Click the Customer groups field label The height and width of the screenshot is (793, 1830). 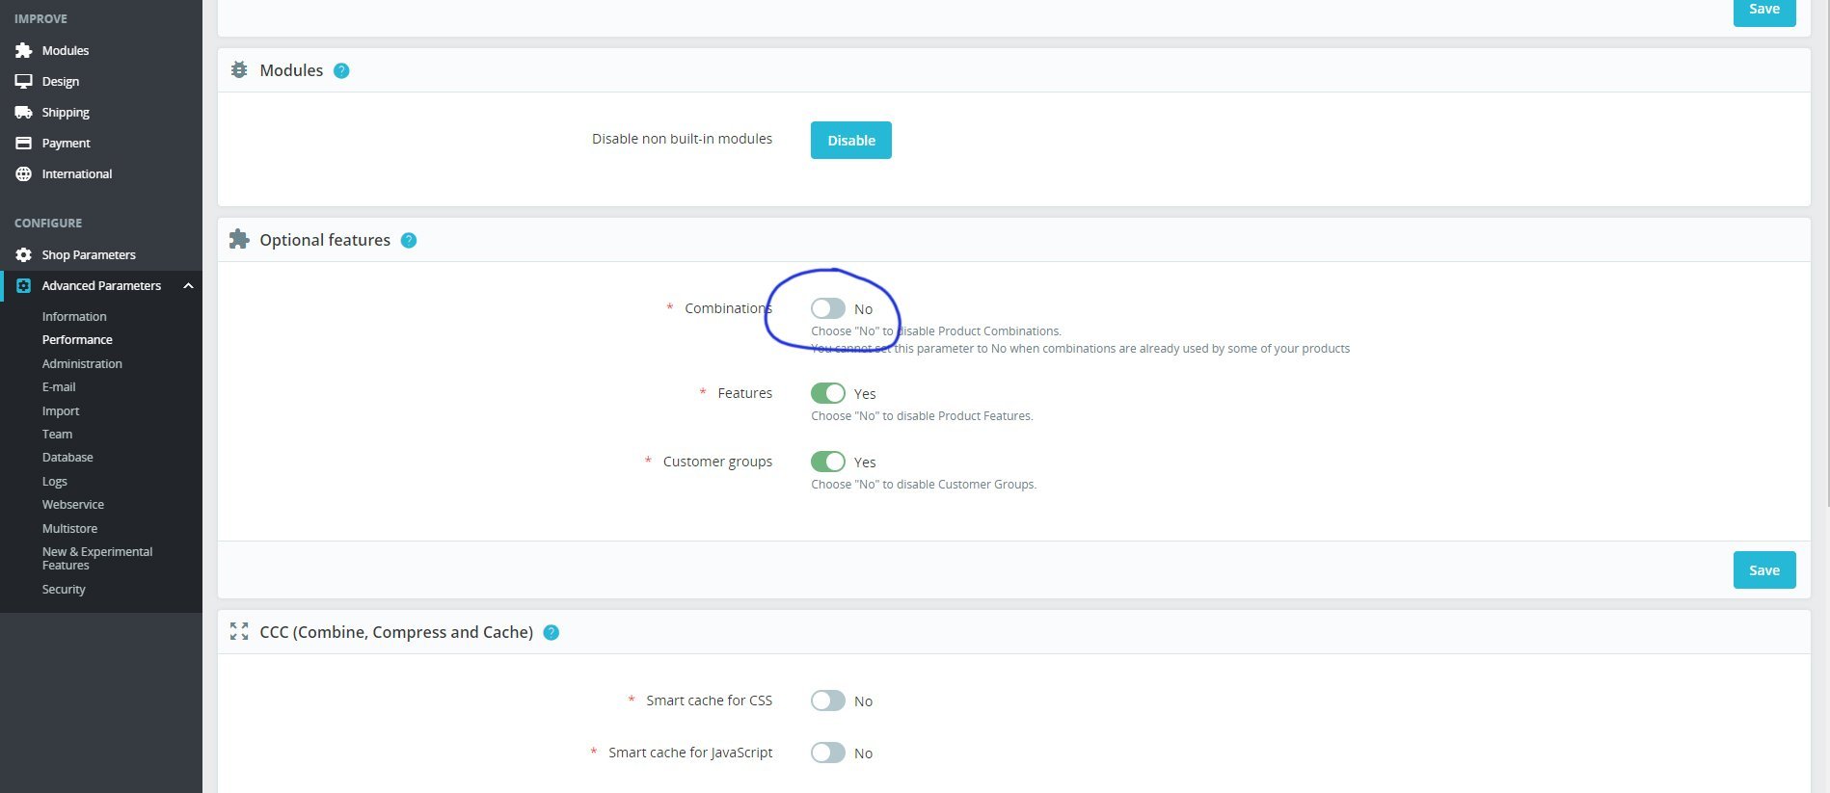point(717,462)
